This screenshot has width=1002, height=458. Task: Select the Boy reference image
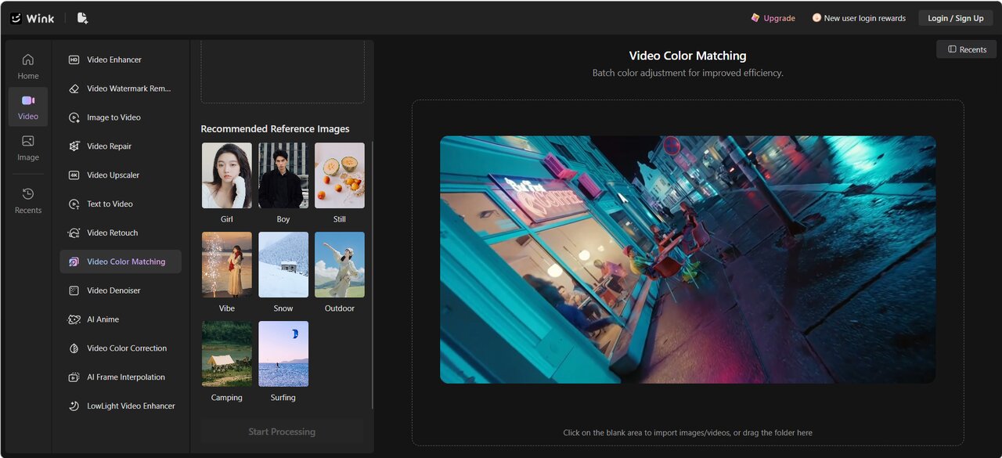(283, 175)
